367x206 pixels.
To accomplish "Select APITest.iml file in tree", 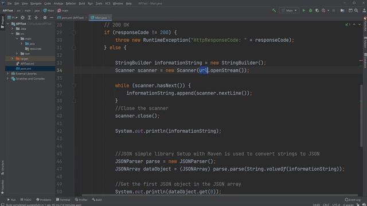I will coord(25,64).
